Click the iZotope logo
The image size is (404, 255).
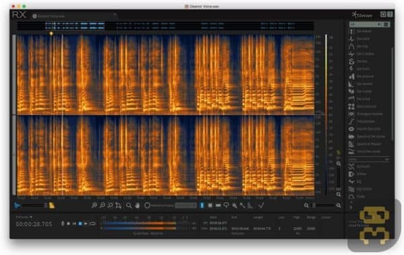point(362,15)
